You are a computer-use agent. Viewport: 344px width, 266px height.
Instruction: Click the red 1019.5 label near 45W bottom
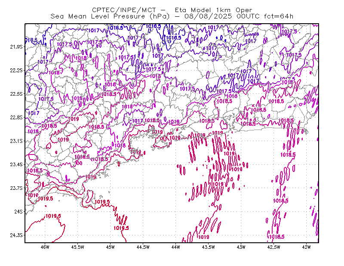(121, 228)
